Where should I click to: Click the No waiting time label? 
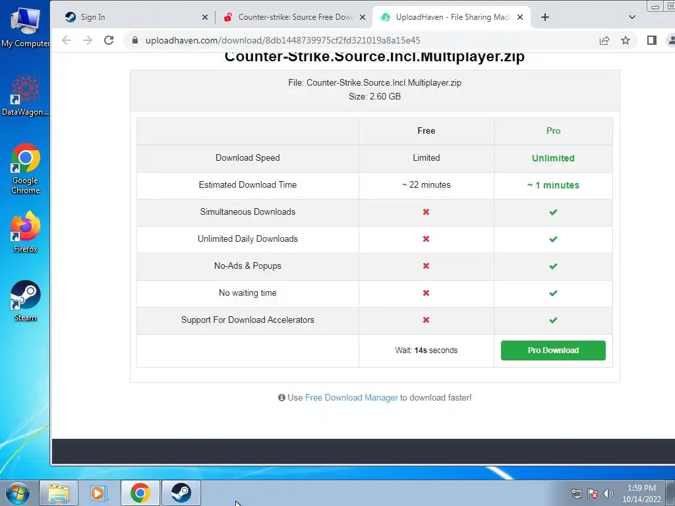tap(248, 293)
